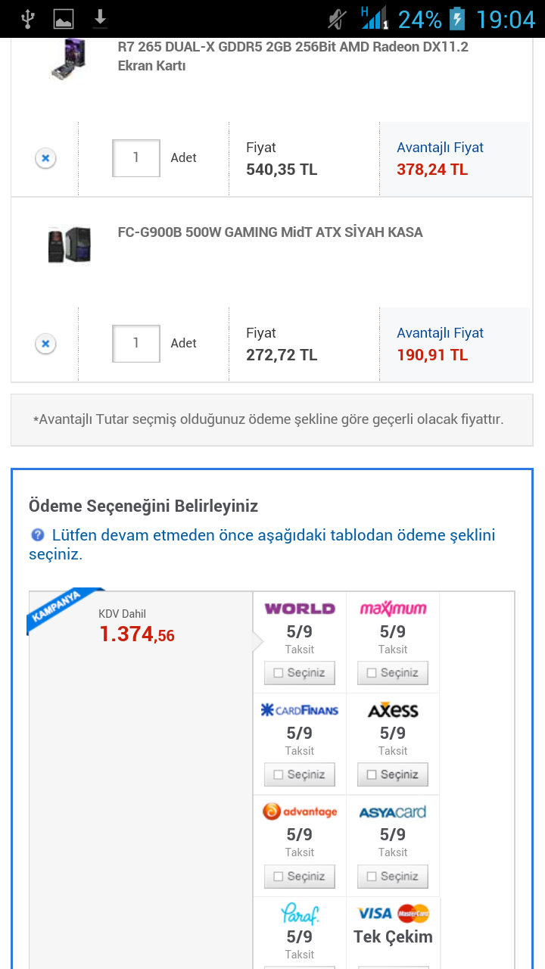This screenshot has height=969, width=545.
Task: Tap the blue help question mark icon
Action: 38,535
